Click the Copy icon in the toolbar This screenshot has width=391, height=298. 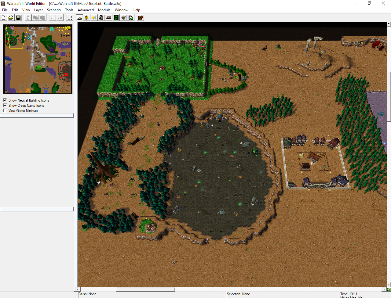click(35, 18)
